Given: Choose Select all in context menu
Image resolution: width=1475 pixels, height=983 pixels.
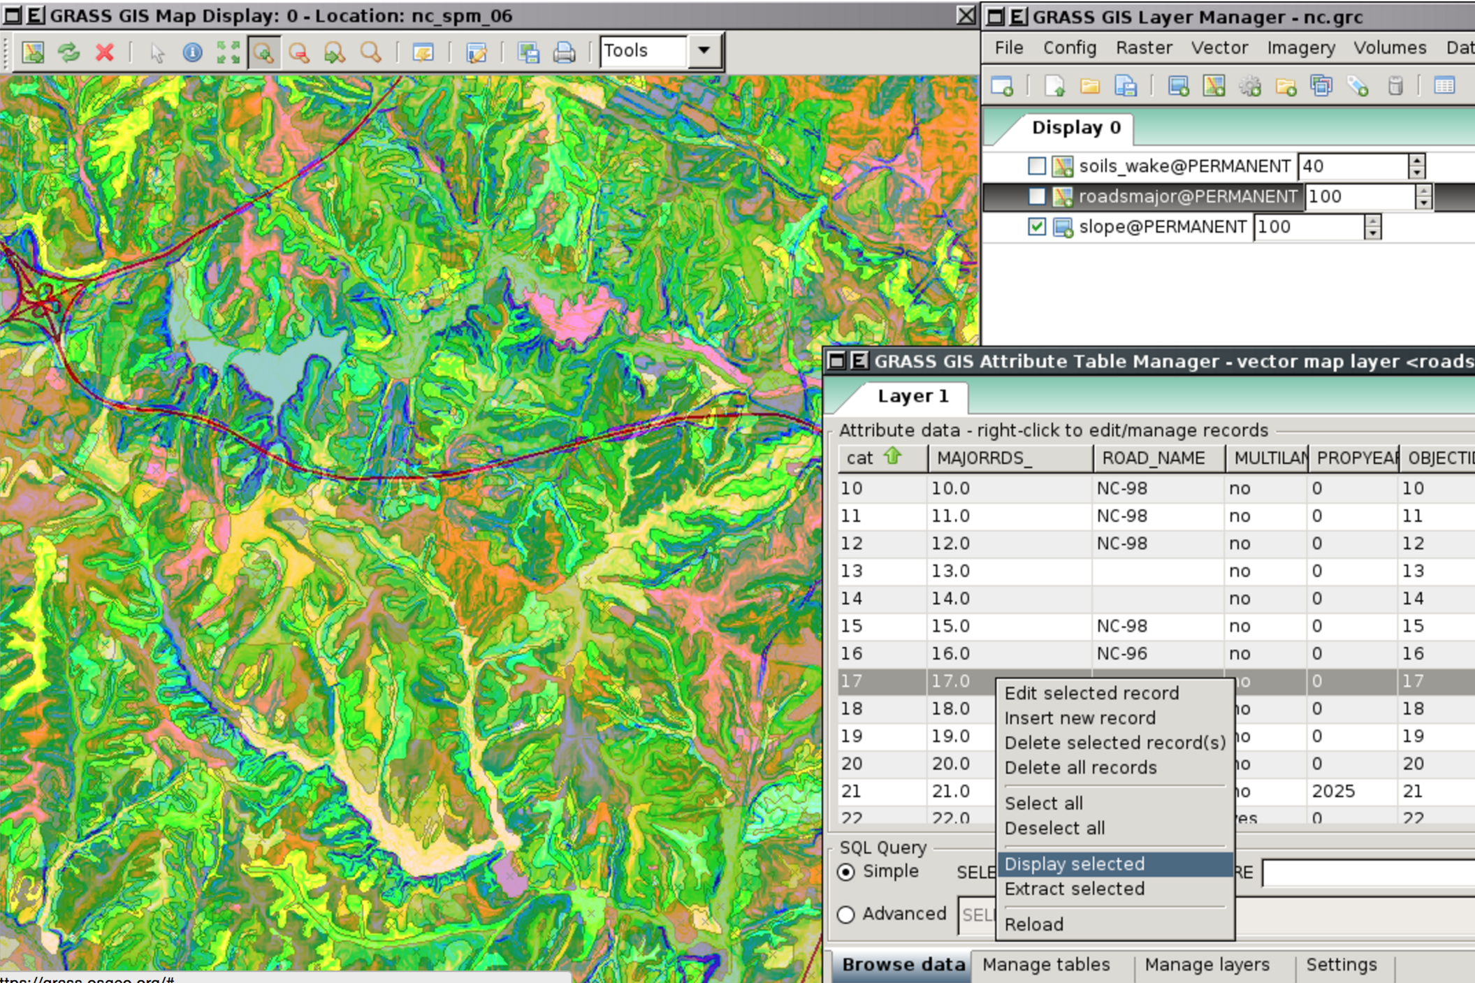Looking at the screenshot, I should click(x=1115, y=803).
